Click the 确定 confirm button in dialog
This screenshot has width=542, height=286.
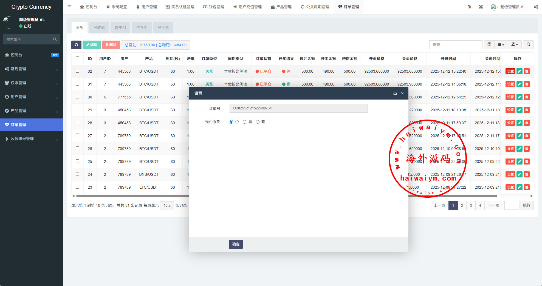(236, 244)
